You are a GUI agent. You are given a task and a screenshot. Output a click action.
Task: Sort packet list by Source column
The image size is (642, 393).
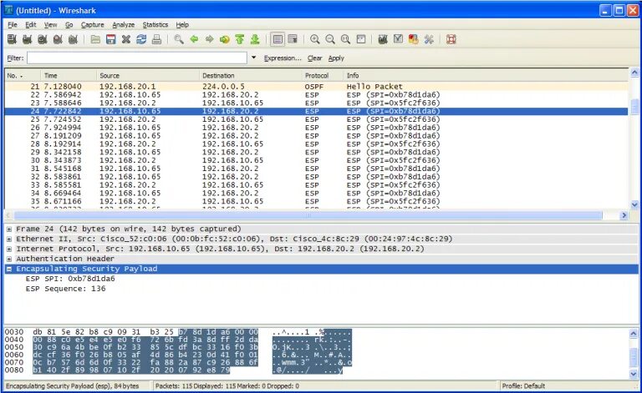[x=147, y=76]
